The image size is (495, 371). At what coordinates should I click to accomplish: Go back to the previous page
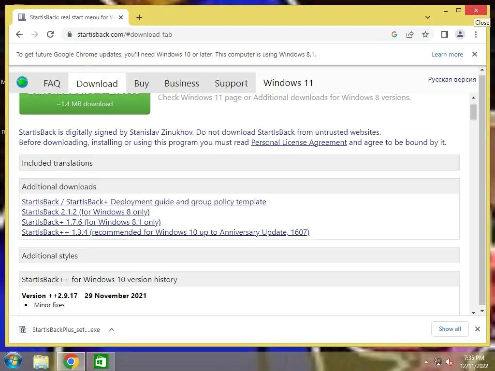click(19, 34)
